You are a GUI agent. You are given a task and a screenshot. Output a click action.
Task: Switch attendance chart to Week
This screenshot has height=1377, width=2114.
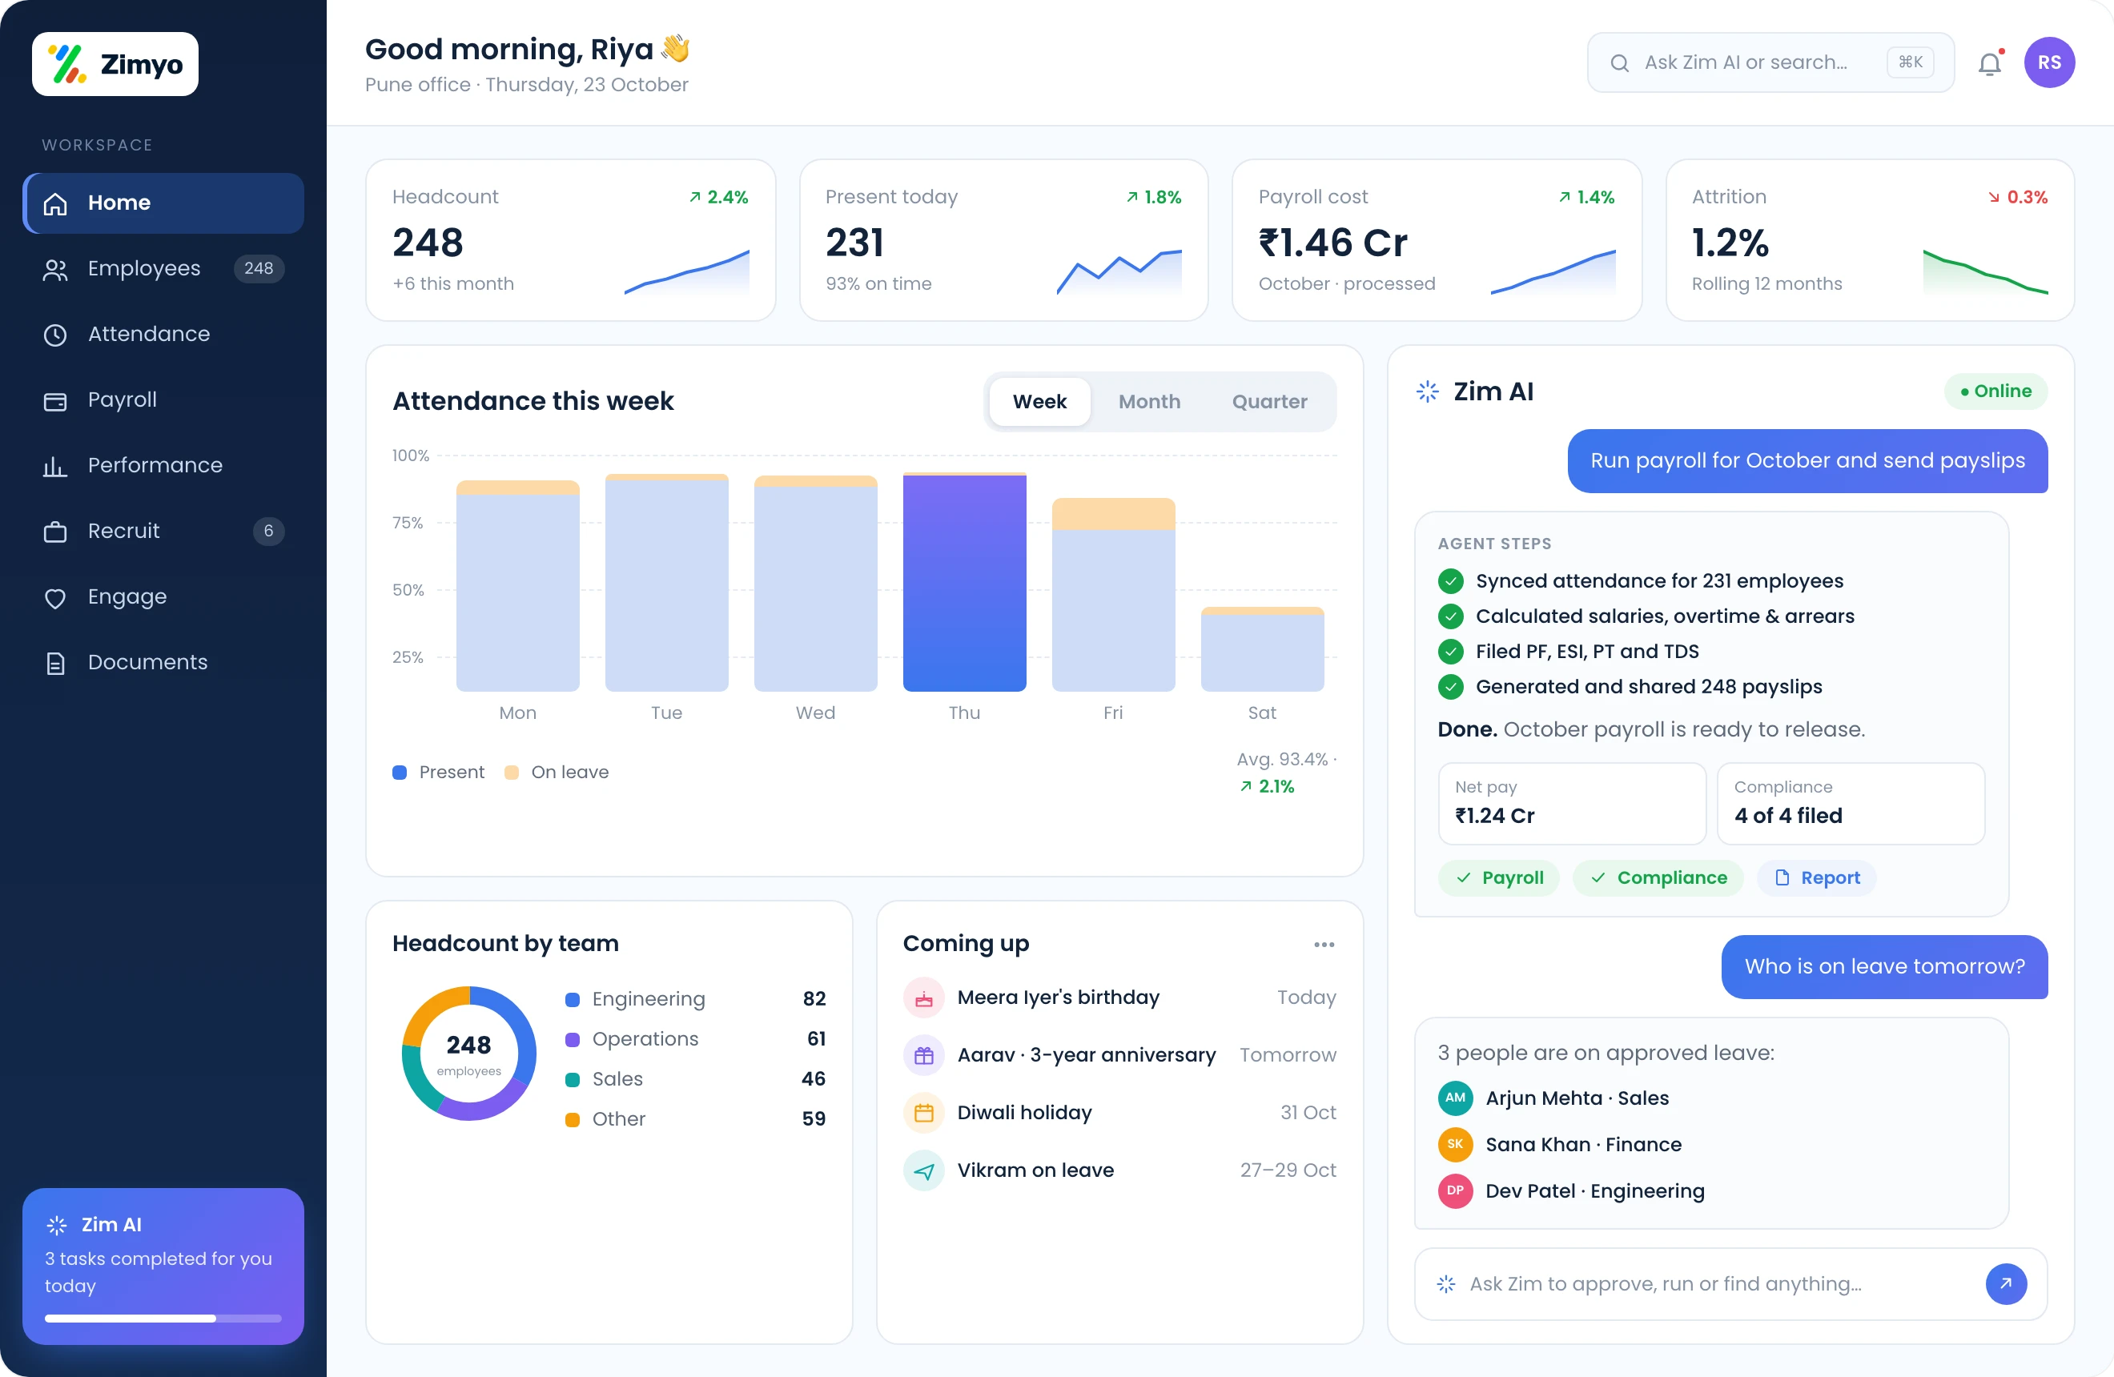point(1039,402)
